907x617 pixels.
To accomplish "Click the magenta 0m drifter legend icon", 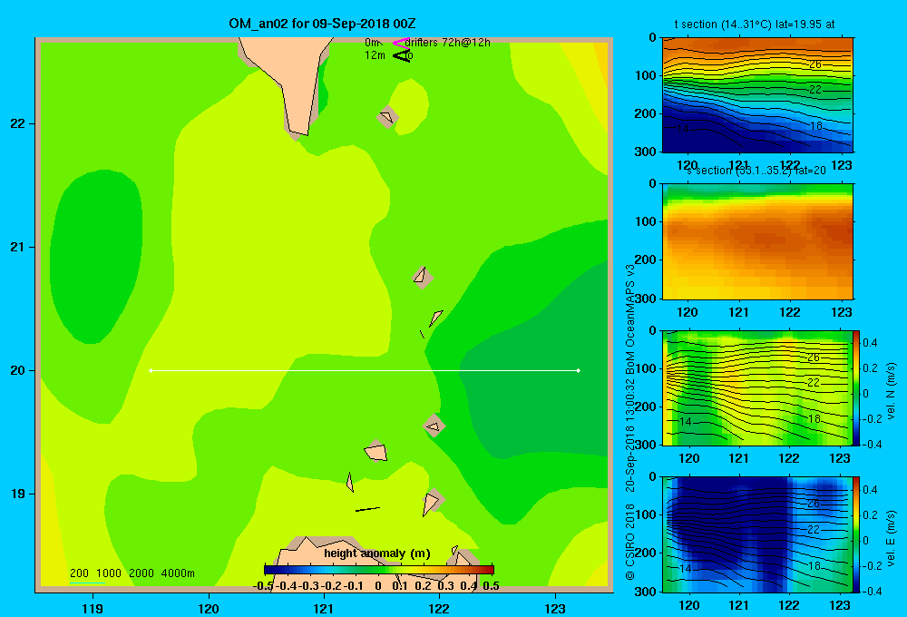I will tap(401, 43).
